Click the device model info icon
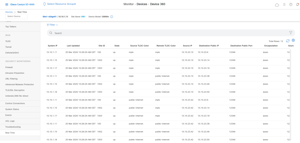This screenshot has height=143, width=300. (x=112, y=17)
